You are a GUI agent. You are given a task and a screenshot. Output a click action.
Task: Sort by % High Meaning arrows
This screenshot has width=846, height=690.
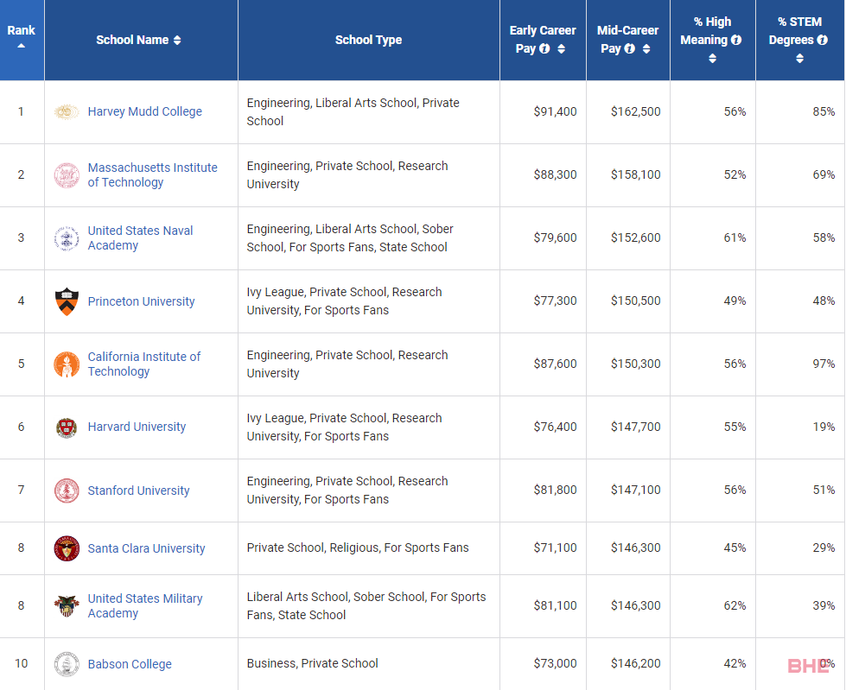pos(712,58)
